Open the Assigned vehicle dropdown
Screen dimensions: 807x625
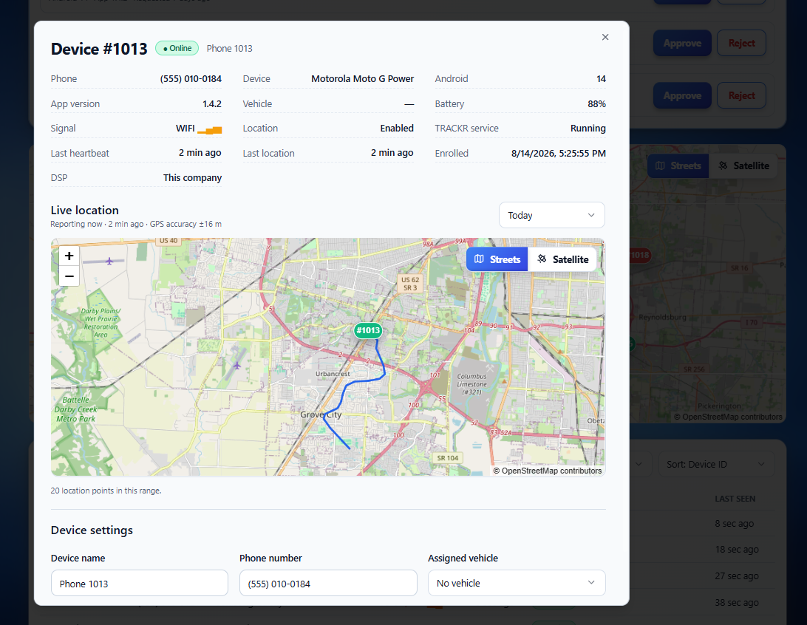pyautogui.click(x=517, y=583)
